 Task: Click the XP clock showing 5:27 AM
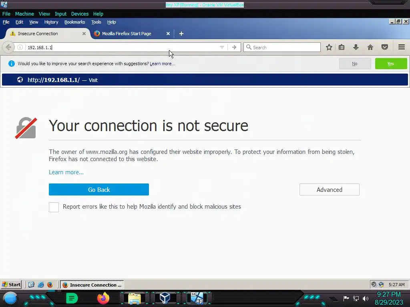pyautogui.click(x=396, y=285)
